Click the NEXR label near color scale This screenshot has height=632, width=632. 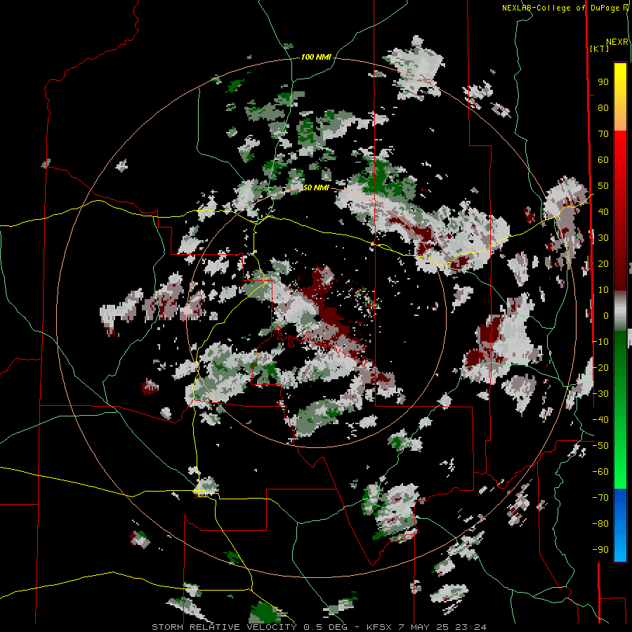pos(617,42)
